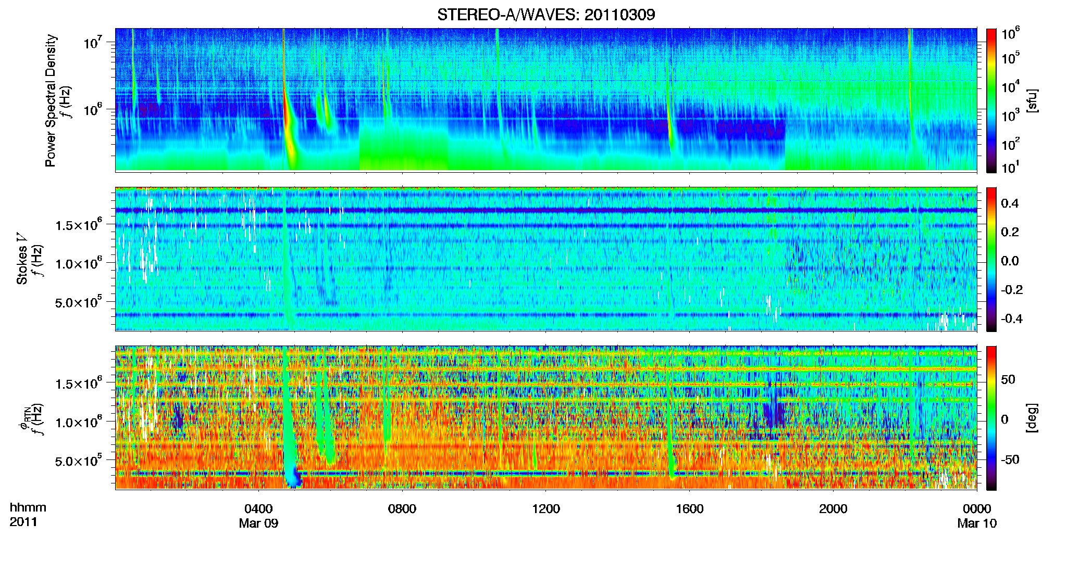
Task: Click the "Mar 09" date label
Action: point(258,523)
